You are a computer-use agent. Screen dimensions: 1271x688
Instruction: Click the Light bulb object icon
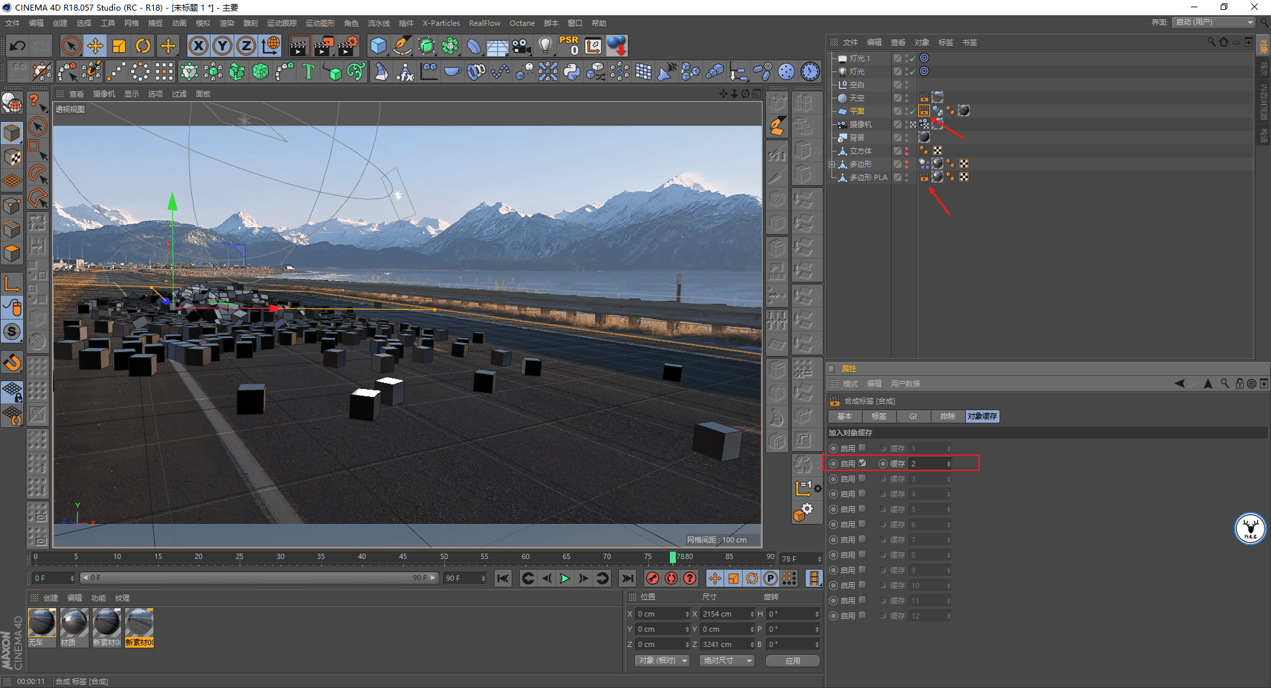pos(545,46)
